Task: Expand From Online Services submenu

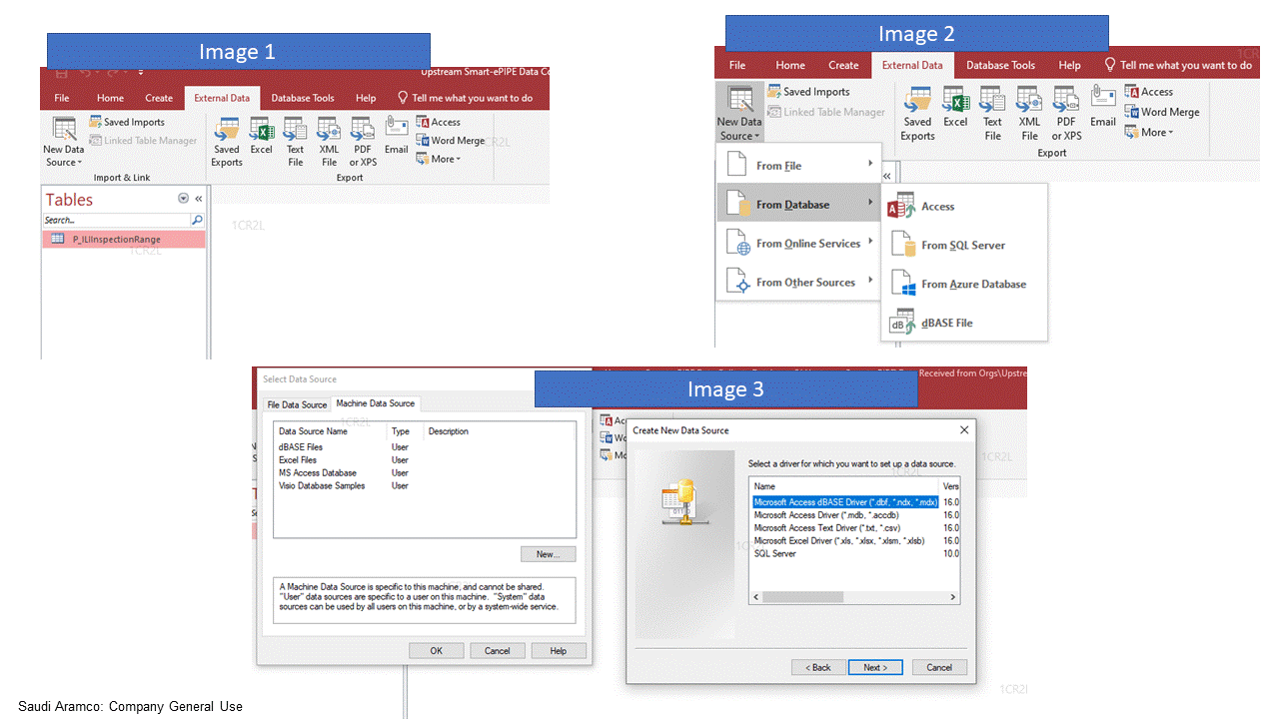Action: point(798,244)
